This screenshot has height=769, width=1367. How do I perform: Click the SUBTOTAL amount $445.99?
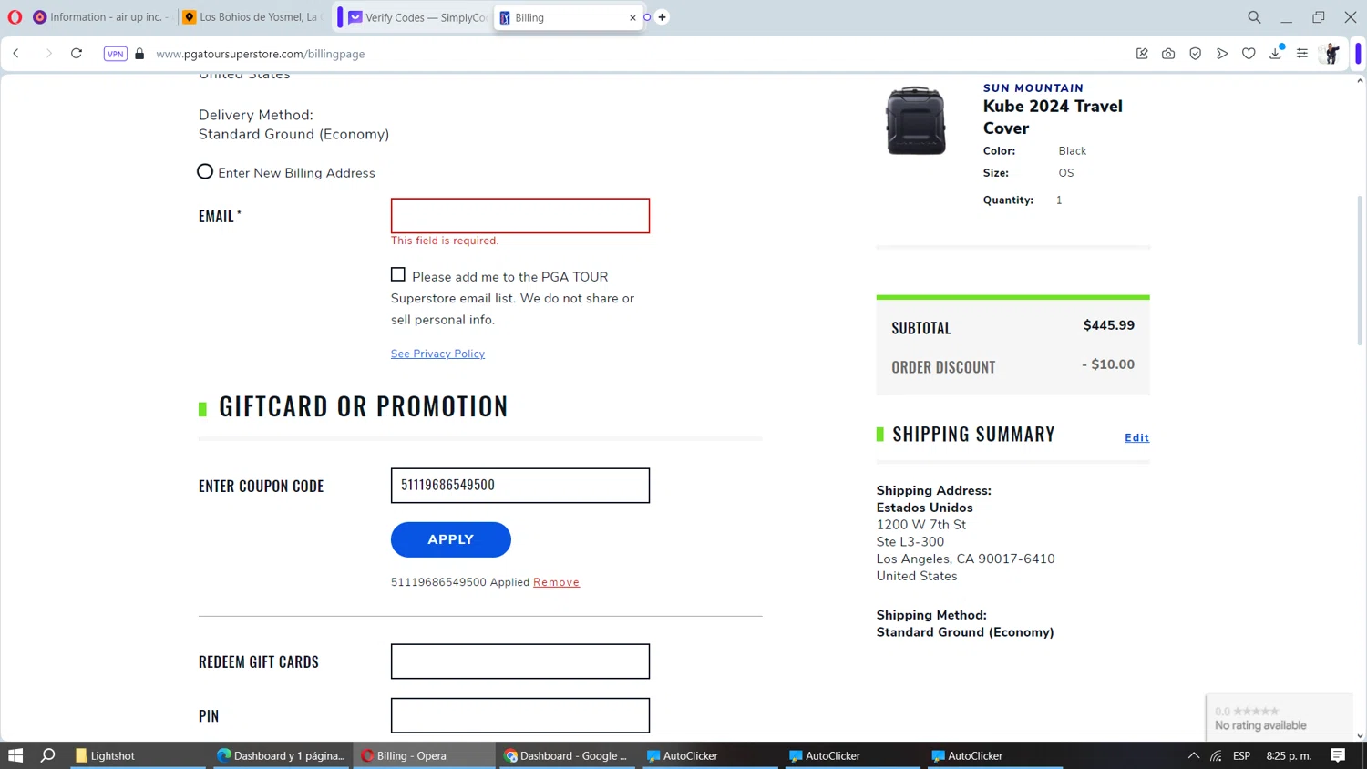click(1108, 325)
